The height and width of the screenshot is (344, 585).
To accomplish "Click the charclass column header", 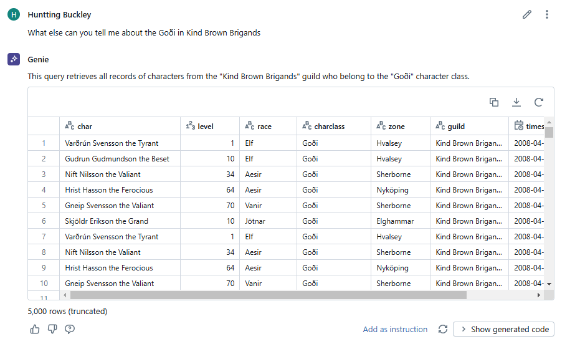I will (x=329, y=127).
